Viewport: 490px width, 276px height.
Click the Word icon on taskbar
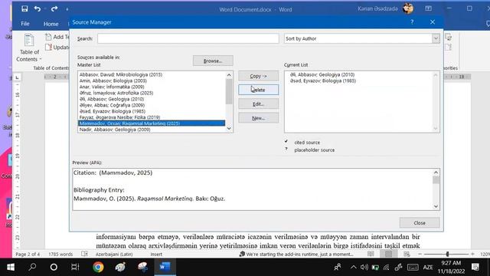165,267
